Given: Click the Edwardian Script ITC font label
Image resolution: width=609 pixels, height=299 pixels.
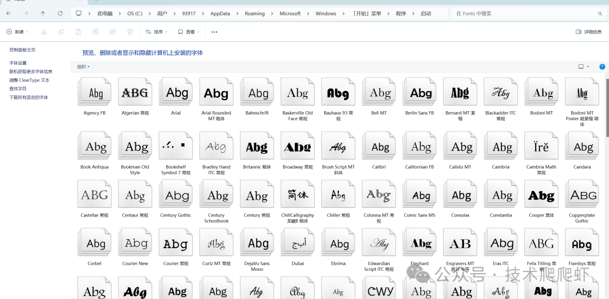Looking at the screenshot, I should pos(379,266).
